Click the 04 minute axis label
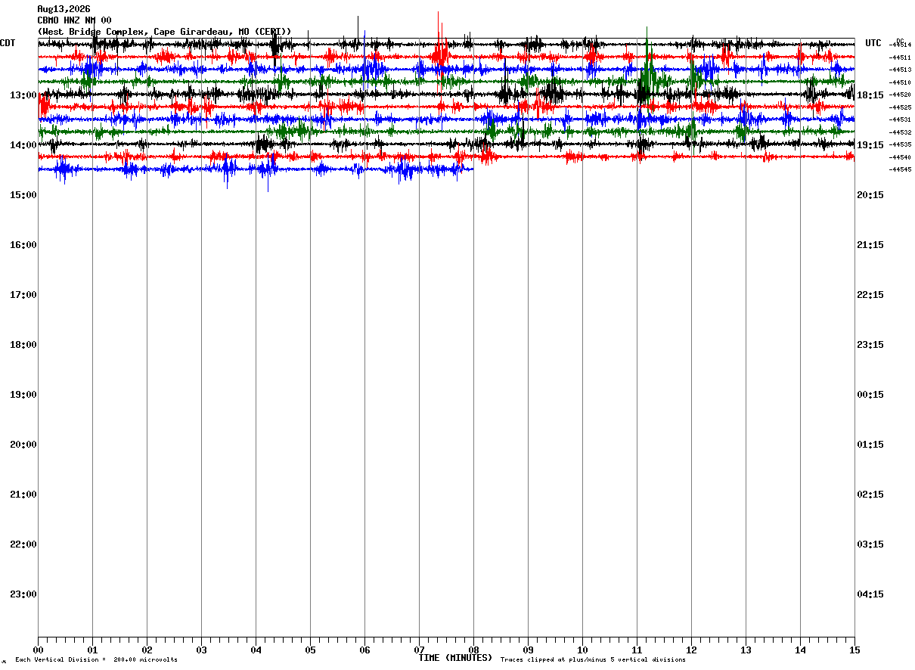 pos(256,650)
